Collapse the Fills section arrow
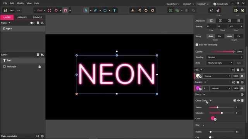Image resolution: width=248 pixels, height=139 pixels. (x=201, y=70)
